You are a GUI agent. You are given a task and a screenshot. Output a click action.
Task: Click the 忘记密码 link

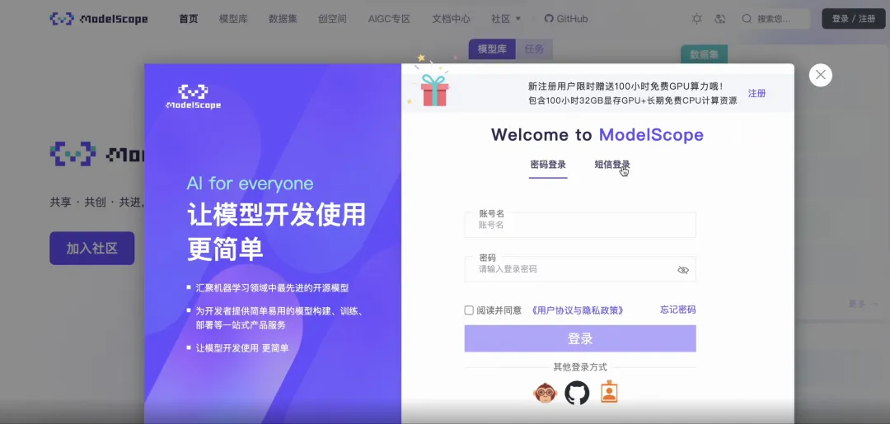tap(677, 310)
